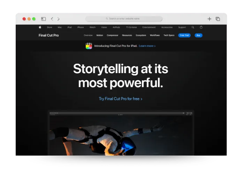Open the iPad menu item
The height and width of the screenshot is (174, 244).
(70, 27)
